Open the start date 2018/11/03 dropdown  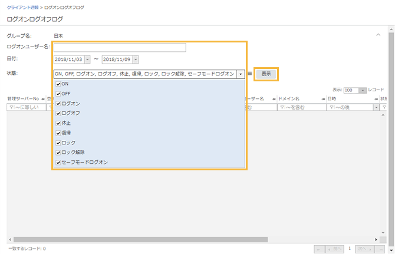[x=88, y=60]
